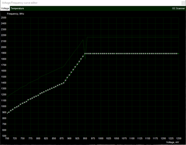Viewport: 186px width, 145px height.
Task: Click the 500 frequency axis label
Action: (x=4, y=136)
